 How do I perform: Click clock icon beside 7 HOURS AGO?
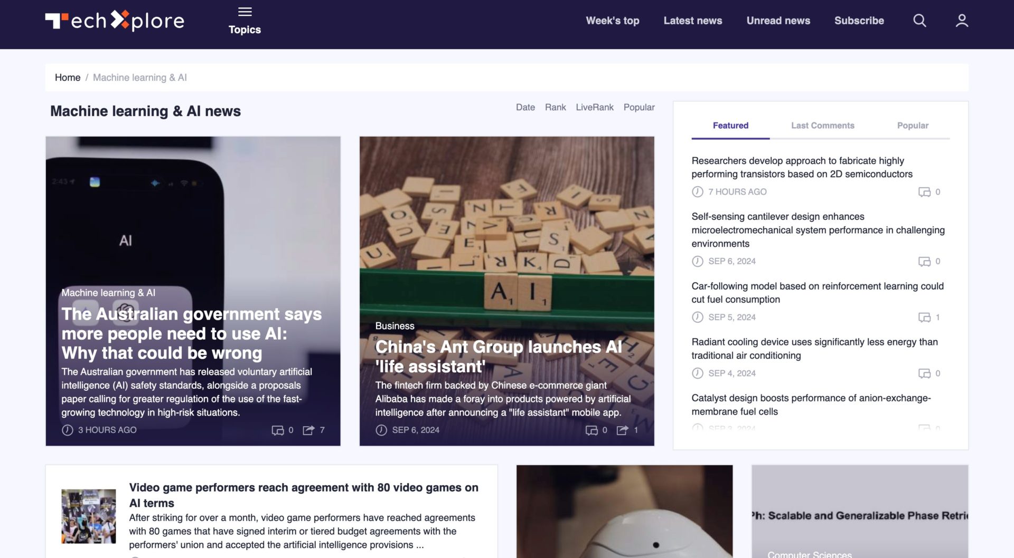pyautogui.click(x=698, y=192)
